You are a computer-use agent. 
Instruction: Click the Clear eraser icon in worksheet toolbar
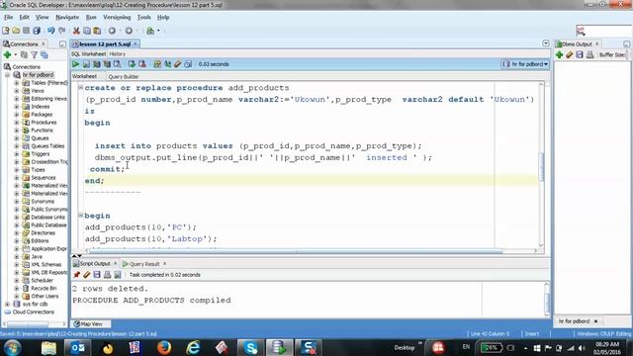point(178,64)
